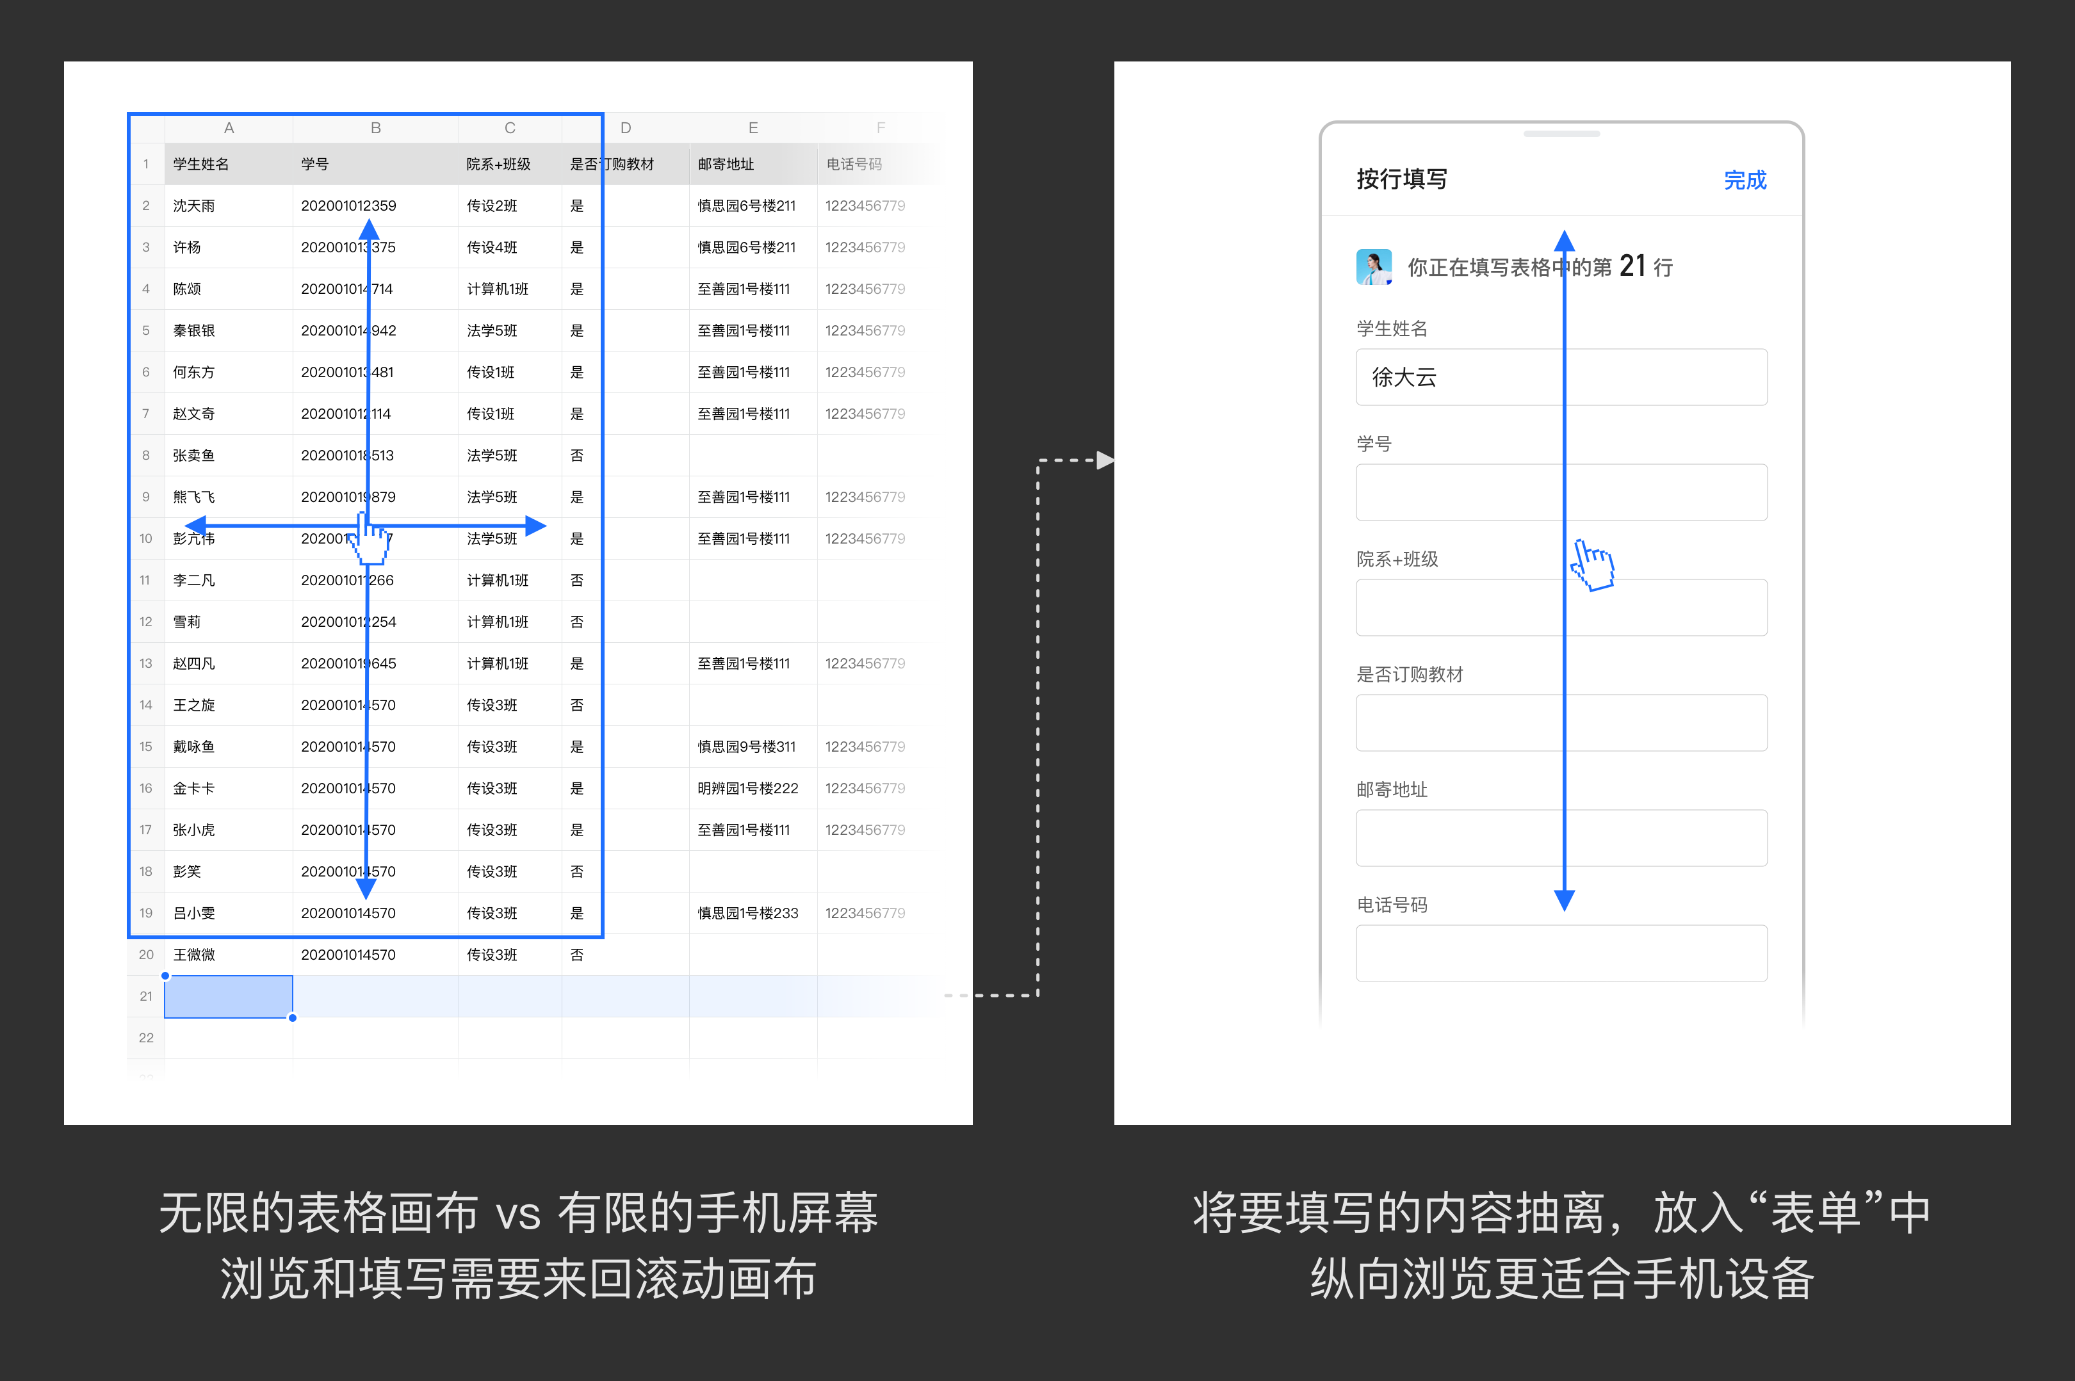Tap the 完成 button in the form
This screenshot has height=1381, width=2075.
pyautogui.click(x=1744, y=181)
